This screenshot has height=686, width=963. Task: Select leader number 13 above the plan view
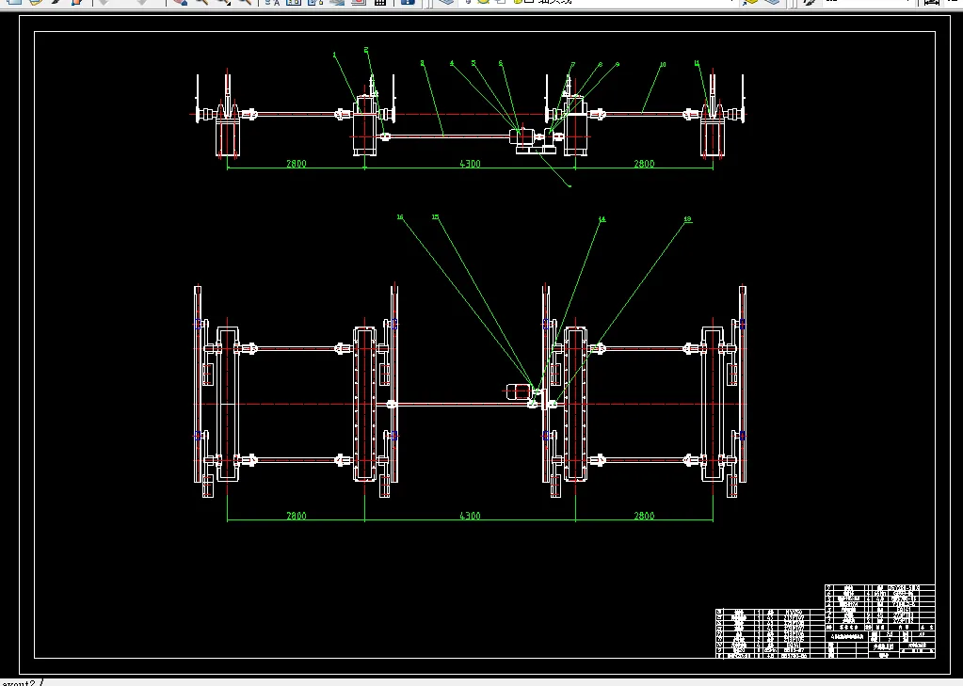coord(687,218)
